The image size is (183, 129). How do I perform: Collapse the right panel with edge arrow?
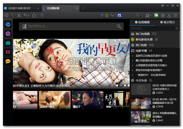click(129, 73)
